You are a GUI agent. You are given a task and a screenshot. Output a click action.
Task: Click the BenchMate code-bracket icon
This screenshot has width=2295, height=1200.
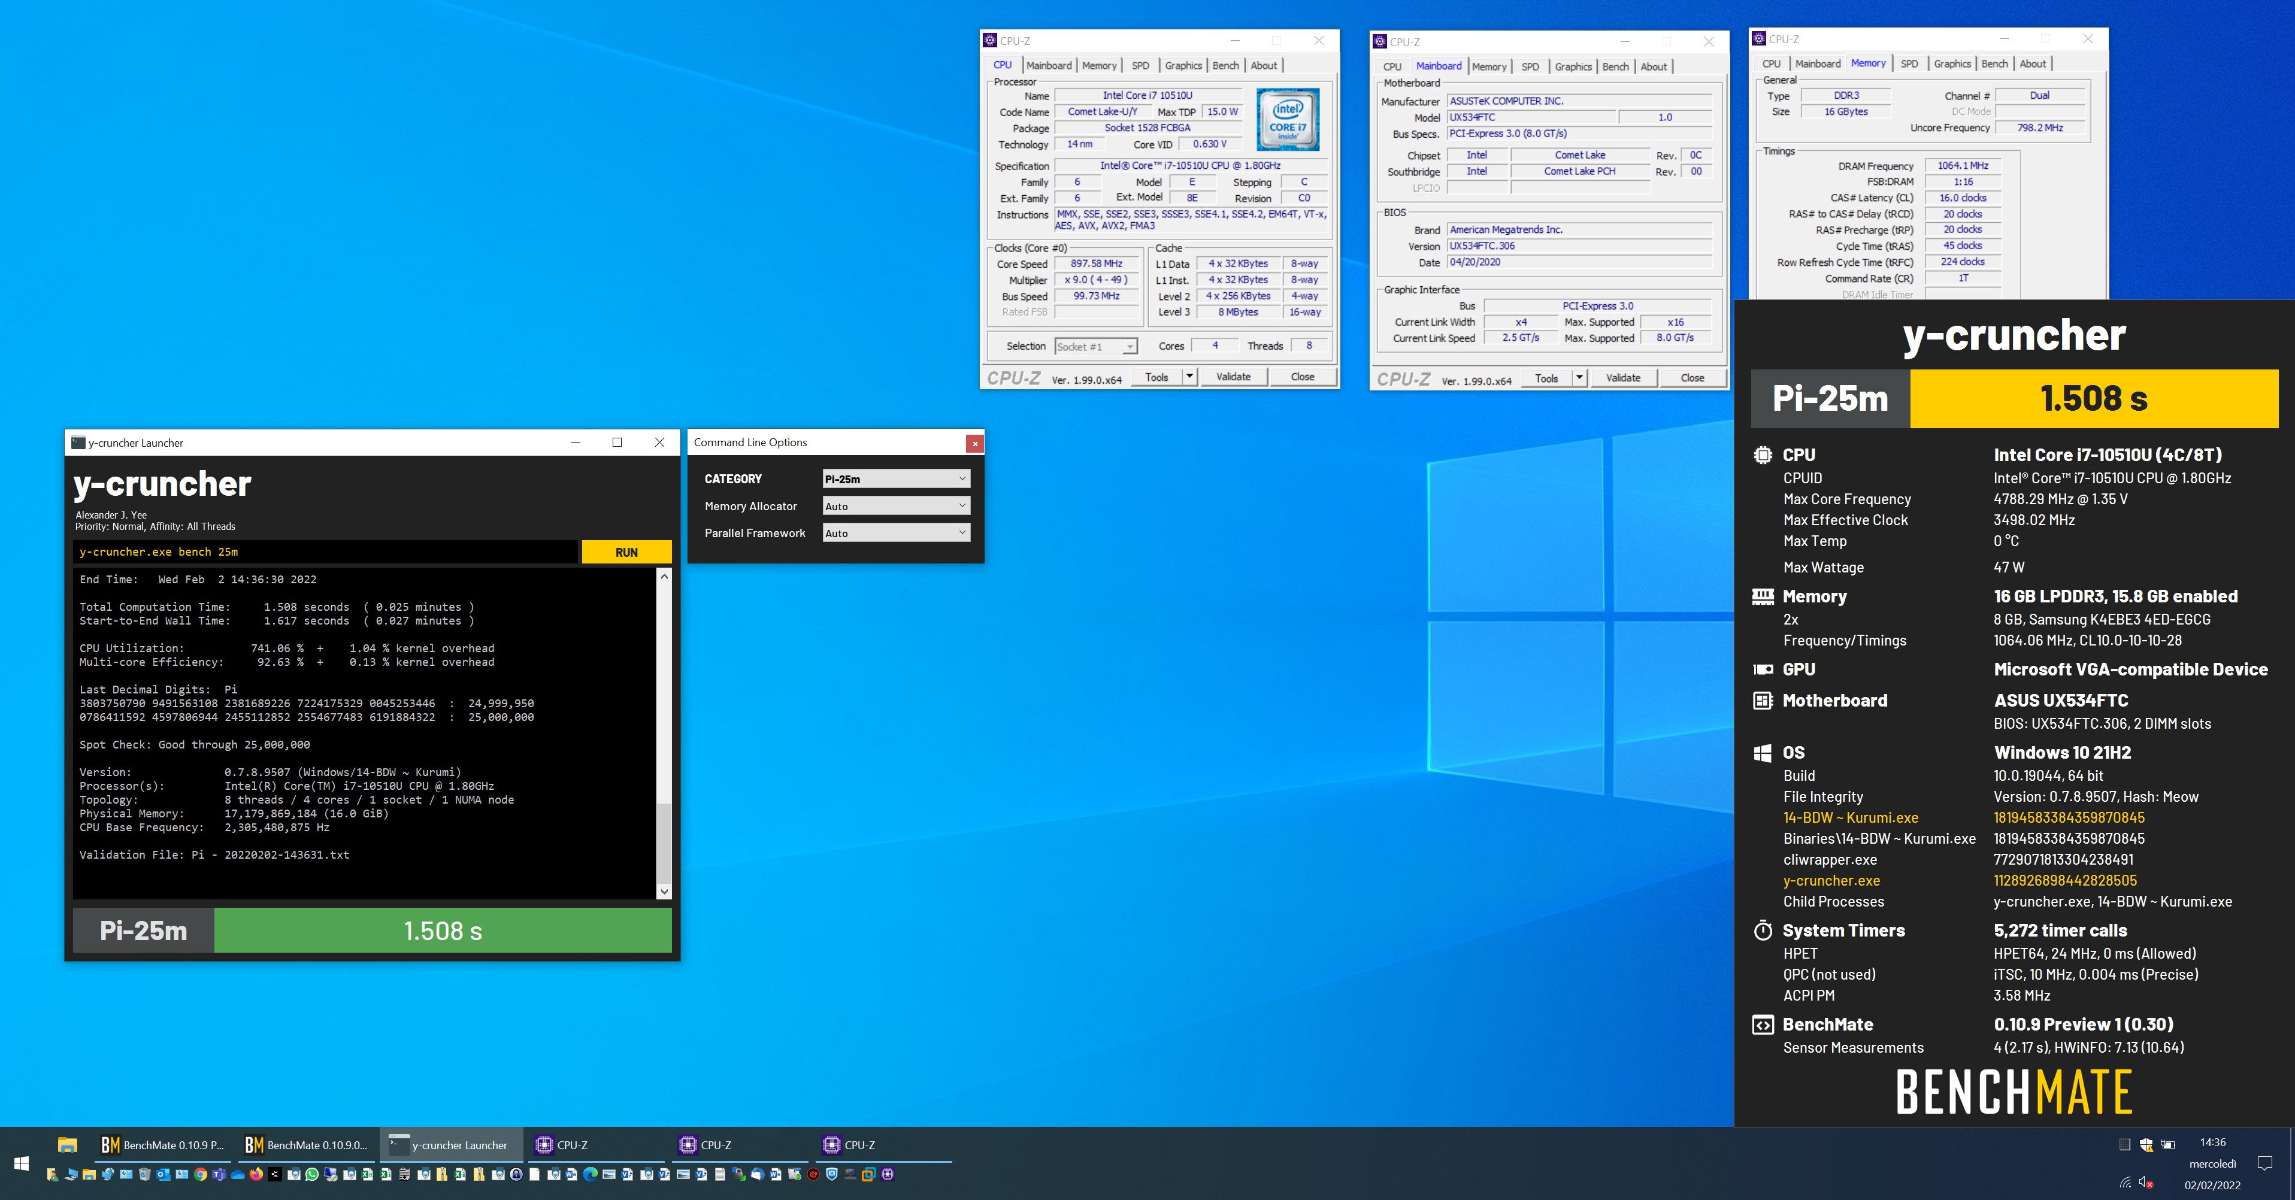coord(1762,1025)
